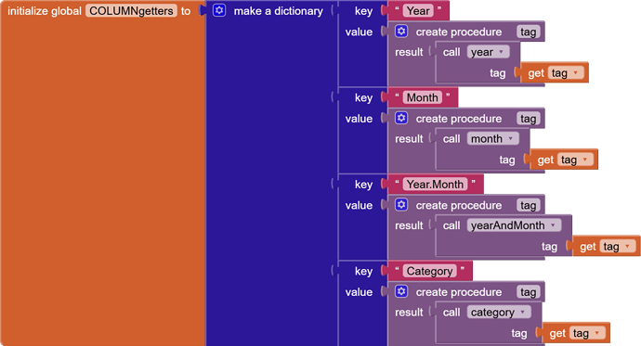Click value label of the Category pair

pos(359,292)
